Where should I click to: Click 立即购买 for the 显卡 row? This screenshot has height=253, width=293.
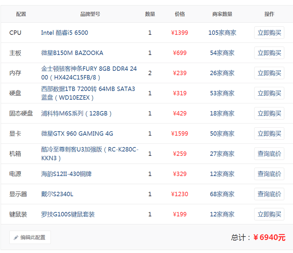tap(269, 133)
